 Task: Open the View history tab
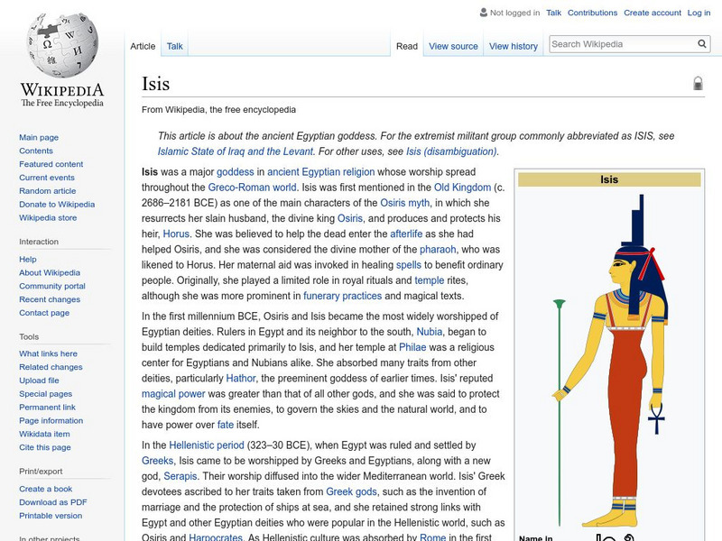point(514,46)
